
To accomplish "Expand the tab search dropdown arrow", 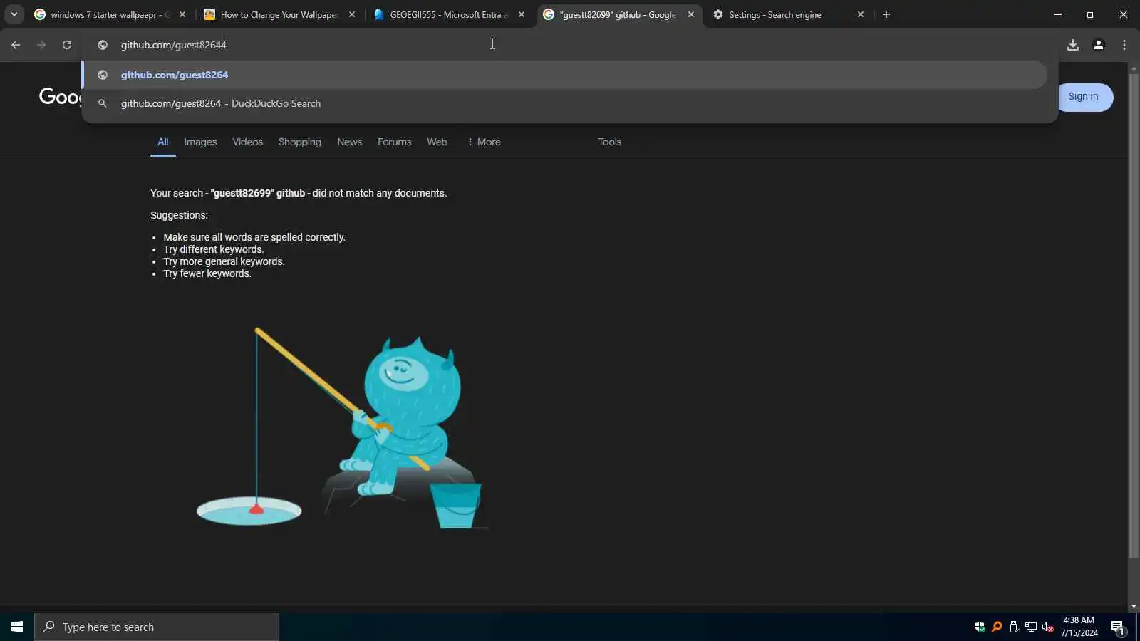I will (x=14, y=14).
